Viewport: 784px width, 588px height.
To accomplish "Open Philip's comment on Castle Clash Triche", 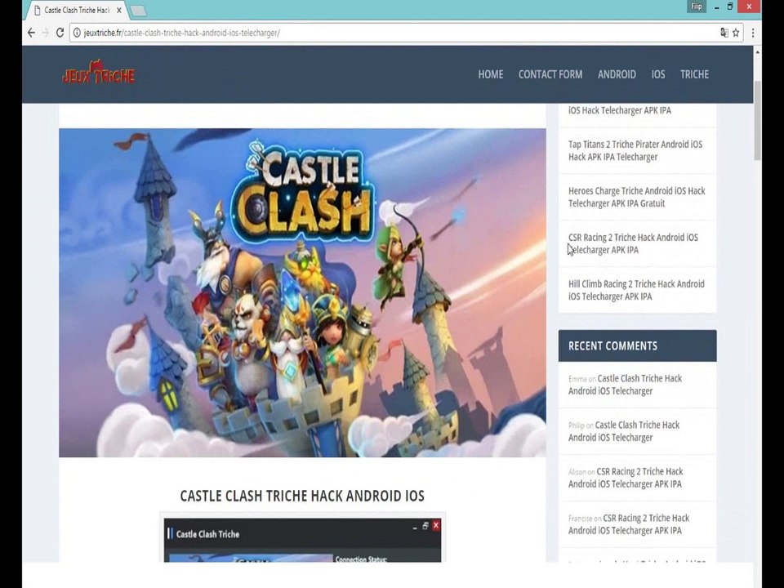I will (x=623, y=431).
